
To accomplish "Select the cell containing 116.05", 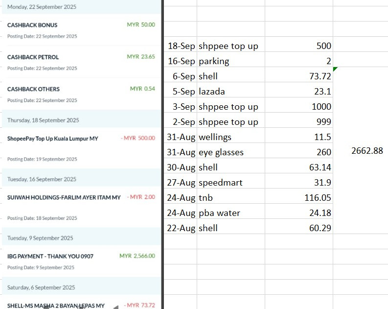I will coord(299,196).
